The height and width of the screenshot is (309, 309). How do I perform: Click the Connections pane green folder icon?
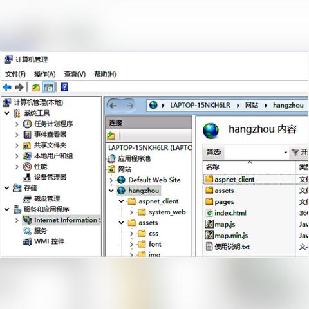click(x=111, y=136)
